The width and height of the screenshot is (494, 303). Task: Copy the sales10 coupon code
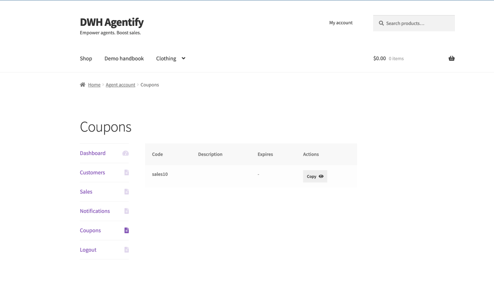[315, 176]
